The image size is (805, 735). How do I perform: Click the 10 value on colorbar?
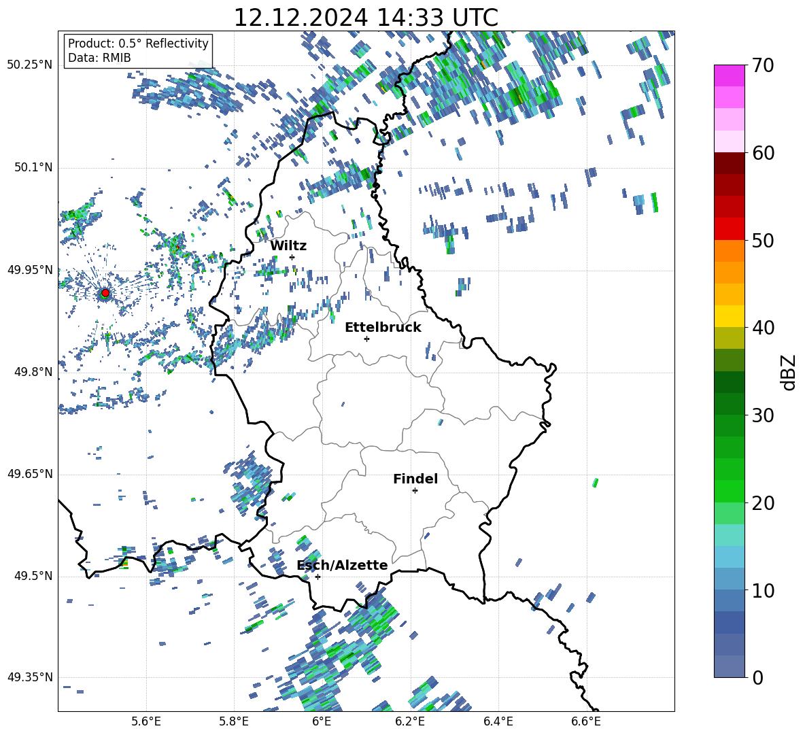tap(762, 590)
